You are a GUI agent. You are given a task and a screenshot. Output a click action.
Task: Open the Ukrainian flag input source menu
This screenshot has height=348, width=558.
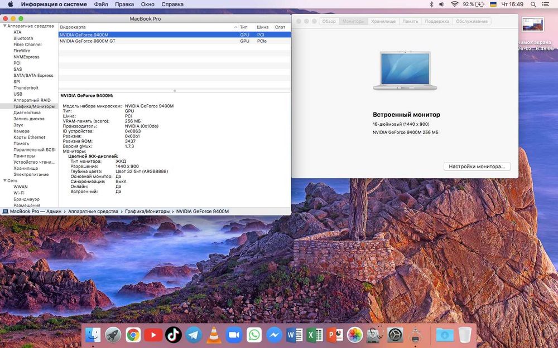point(493,4)
